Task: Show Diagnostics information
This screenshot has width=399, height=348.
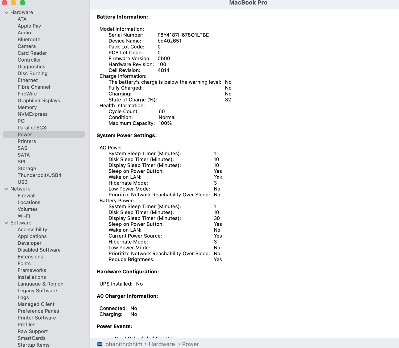Action: (31, 67)
